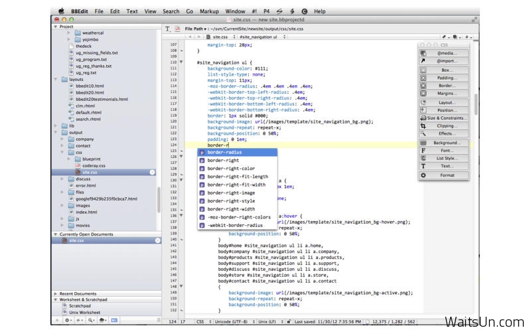Open the Go menu
Screen dimensions: 531x332
190,11
